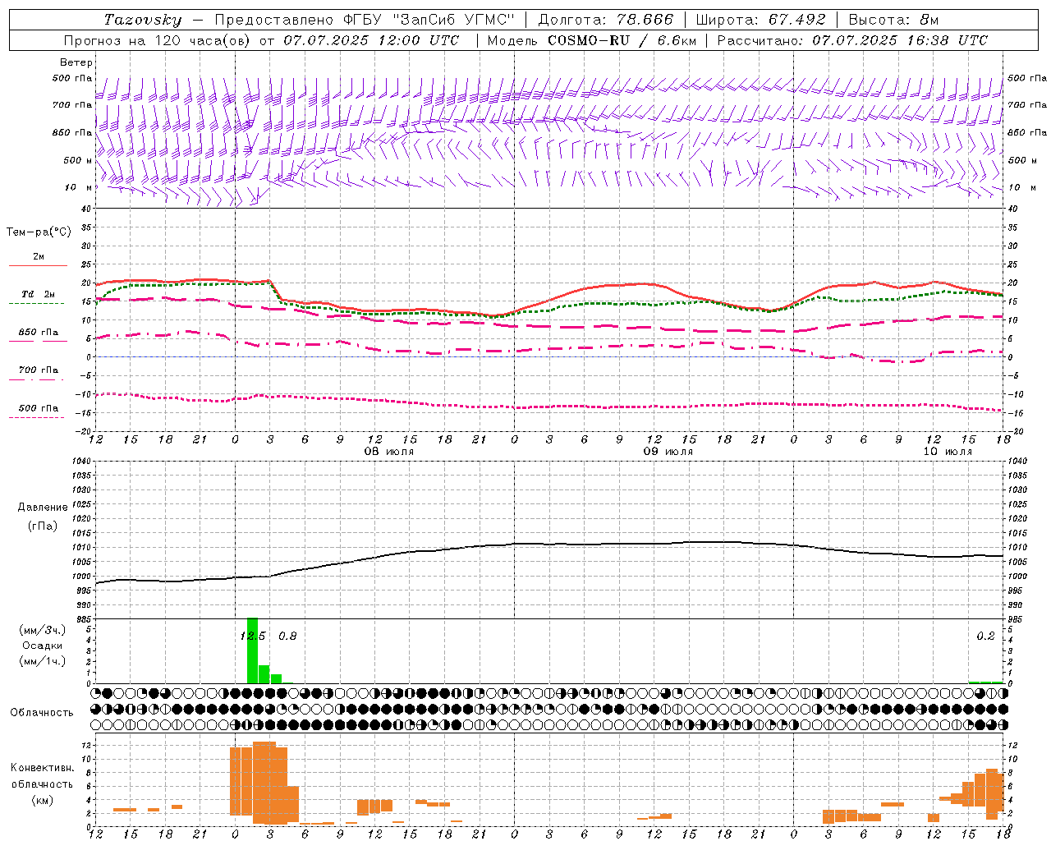Click the 'Тем-ра(°C)' temperature label
Viewport: 1051px width, 841px height.
39,232
